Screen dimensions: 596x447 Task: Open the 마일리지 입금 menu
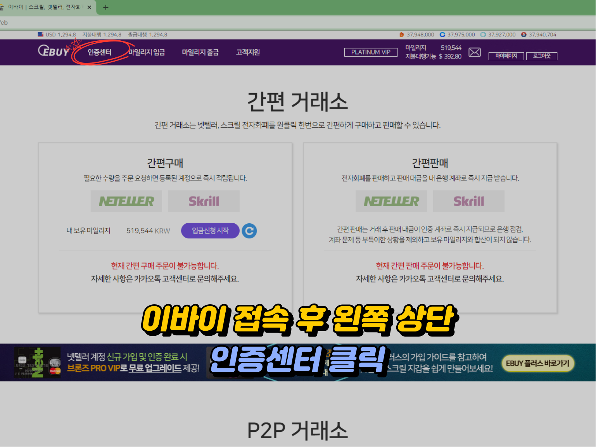pos(147,52)
